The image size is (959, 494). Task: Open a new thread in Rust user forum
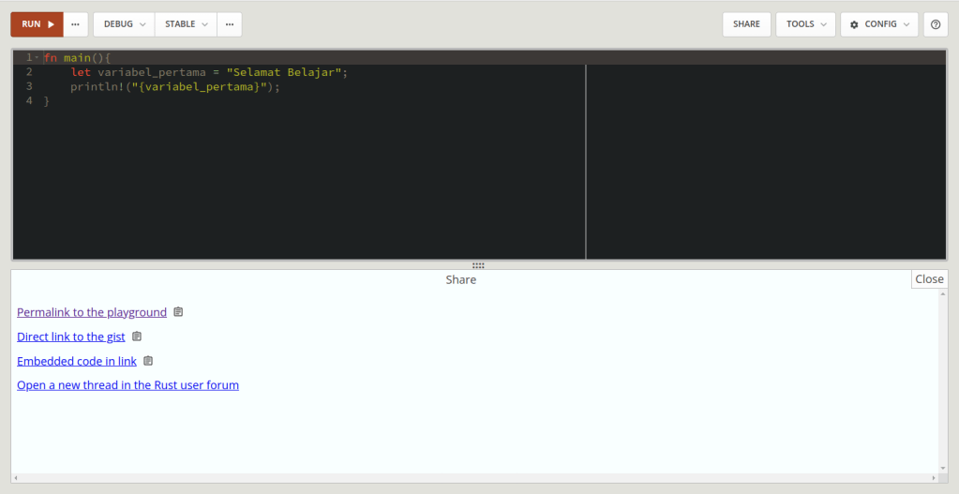point(127,385)
